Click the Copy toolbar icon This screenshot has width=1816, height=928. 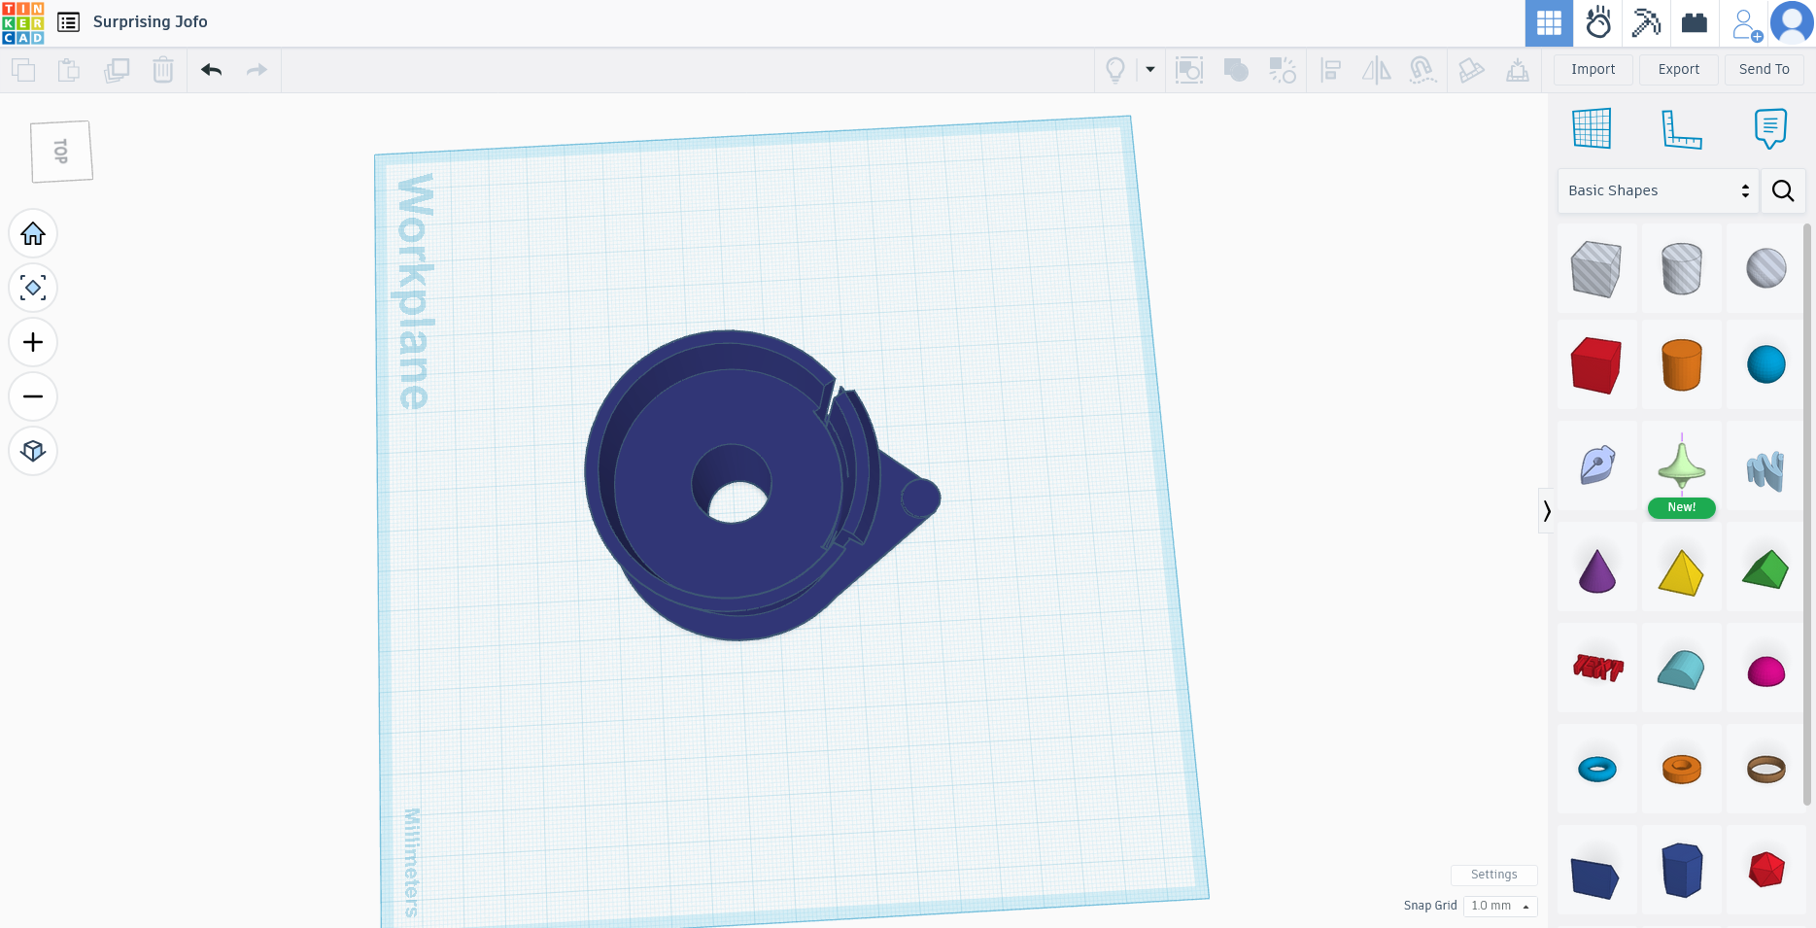click(23, 70)
